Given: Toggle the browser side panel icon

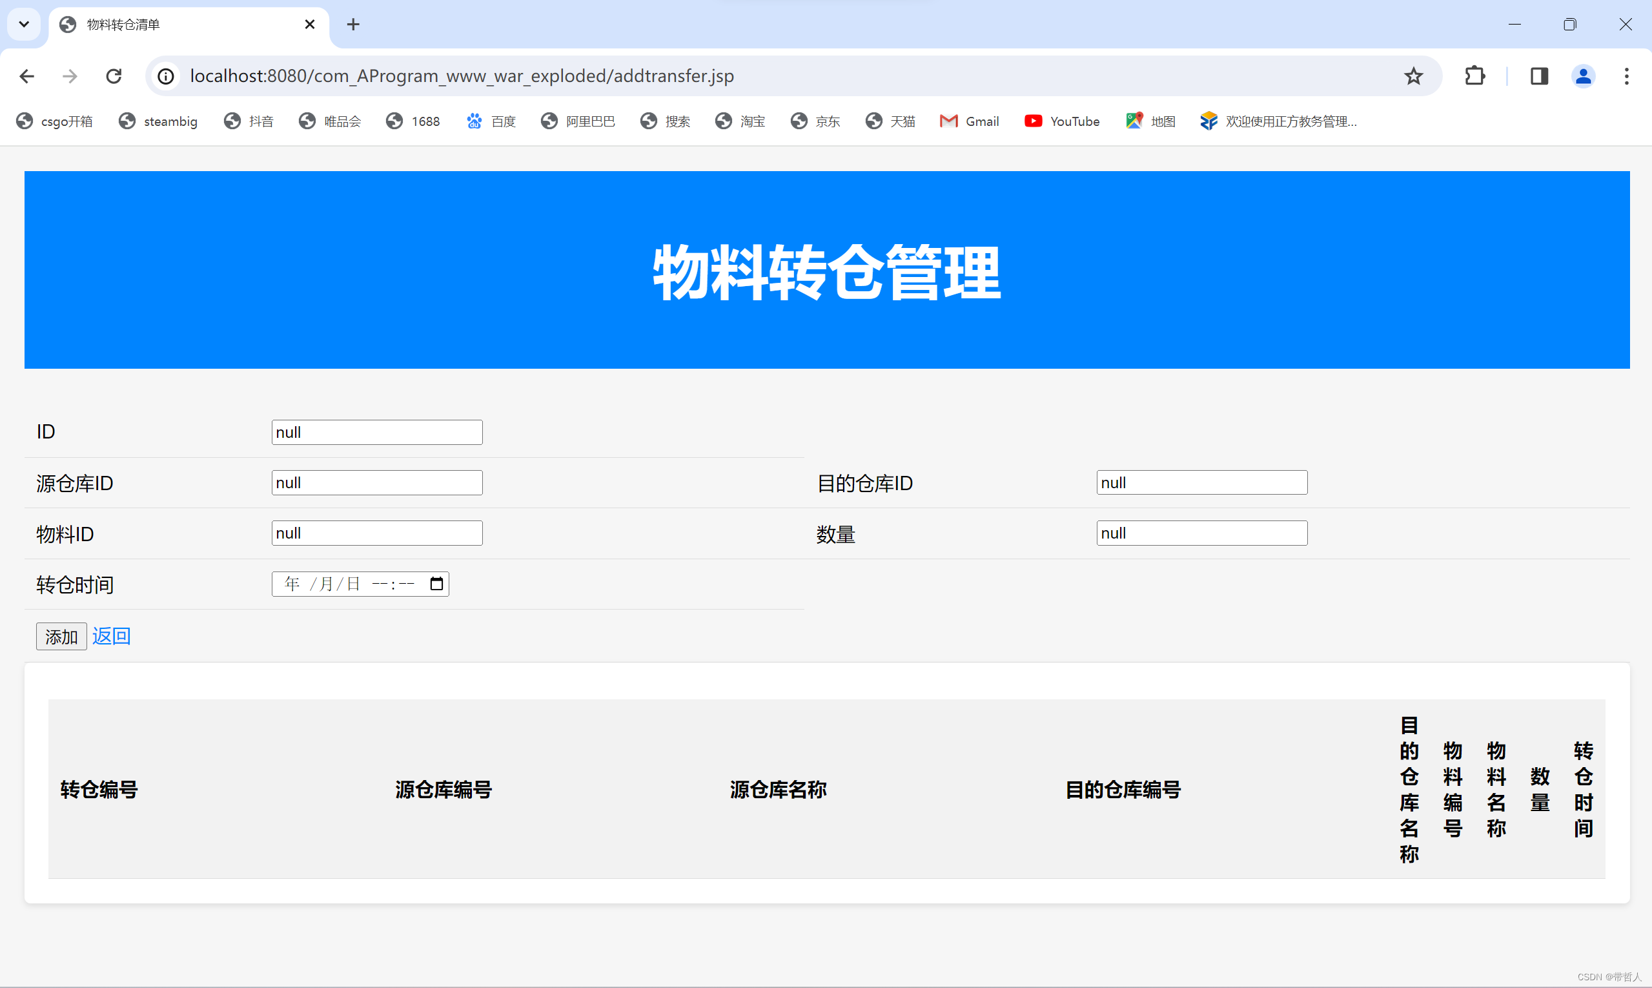Looking at the screenshot, I should pos(1539,76).
